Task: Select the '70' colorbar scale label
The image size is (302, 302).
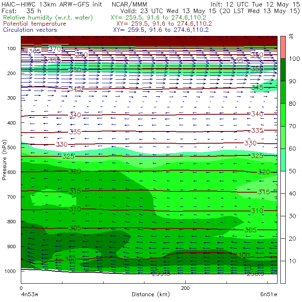Action: (x=292, y=126)
